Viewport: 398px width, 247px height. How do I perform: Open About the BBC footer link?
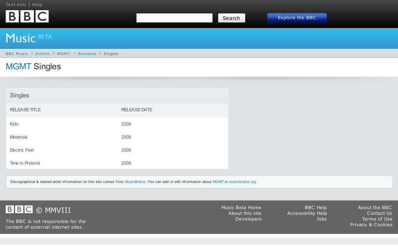(375, 207)
